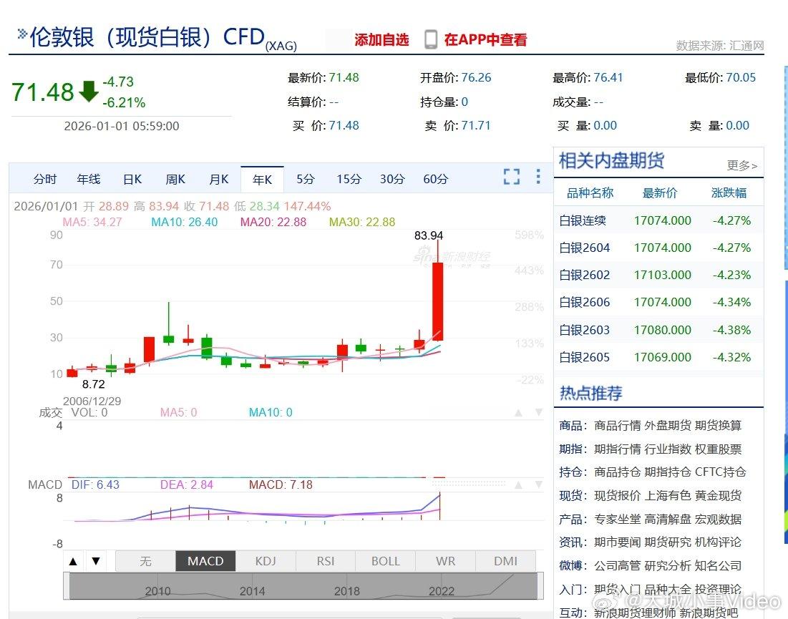Click the up triangle on the MACD panel
This screenshot has width=788, height=619.
click(x=517, y=484)
